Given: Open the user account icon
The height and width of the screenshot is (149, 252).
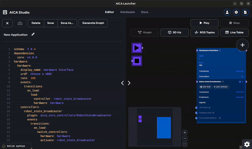Looking at the screenshot, I should click(x=227, y=12).
